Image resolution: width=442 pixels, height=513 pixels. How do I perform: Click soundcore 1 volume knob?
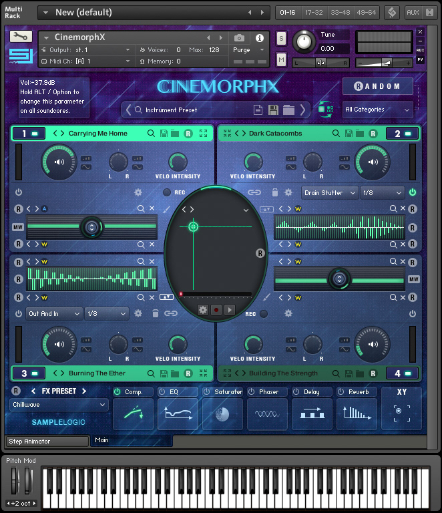click(x=59, y=162)
